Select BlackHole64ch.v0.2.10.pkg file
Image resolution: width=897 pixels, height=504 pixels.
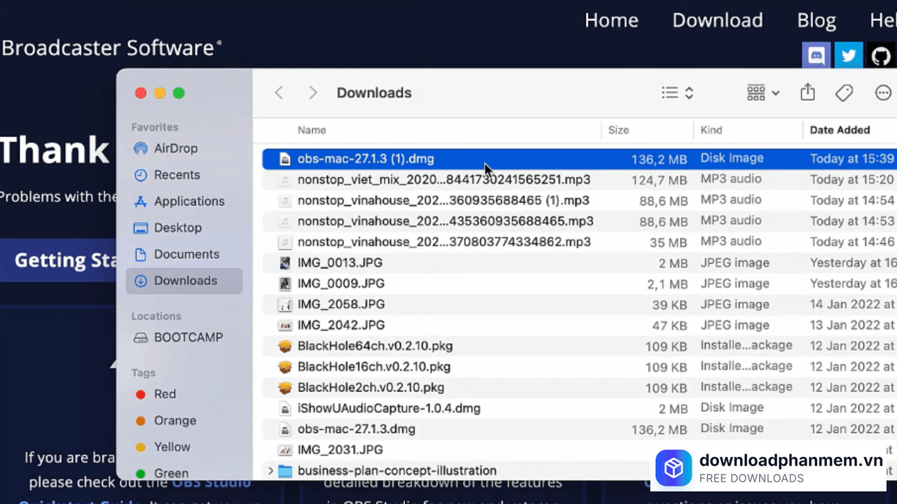pyautogui.click(x=580, y=346)
